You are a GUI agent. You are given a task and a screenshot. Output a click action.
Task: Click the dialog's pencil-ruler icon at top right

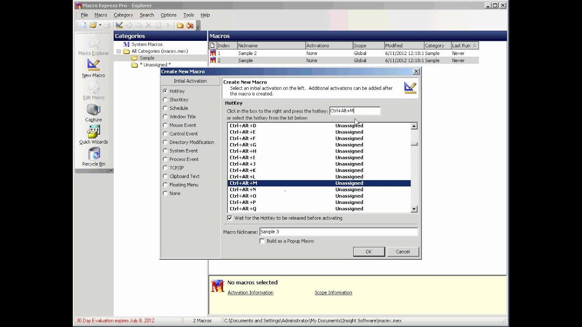pyautogui.click(x=410, y=88)
